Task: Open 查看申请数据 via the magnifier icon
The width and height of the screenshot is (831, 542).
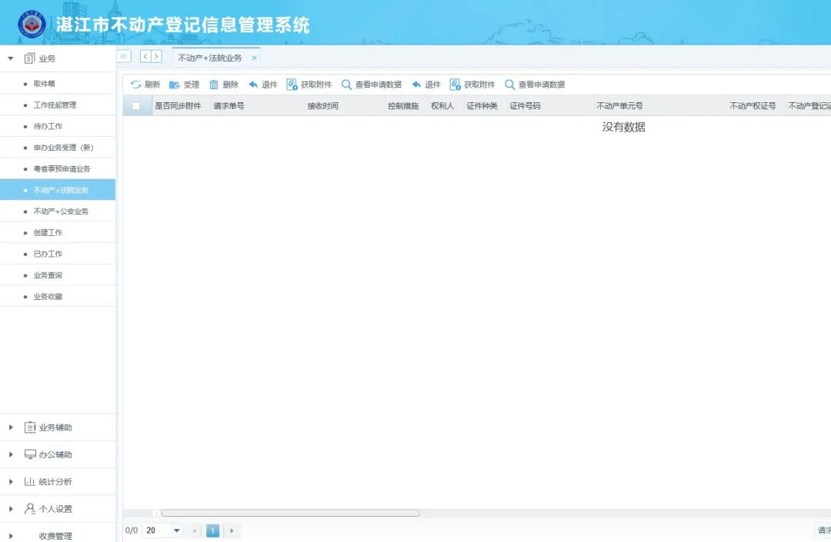Action: [347, 85]
